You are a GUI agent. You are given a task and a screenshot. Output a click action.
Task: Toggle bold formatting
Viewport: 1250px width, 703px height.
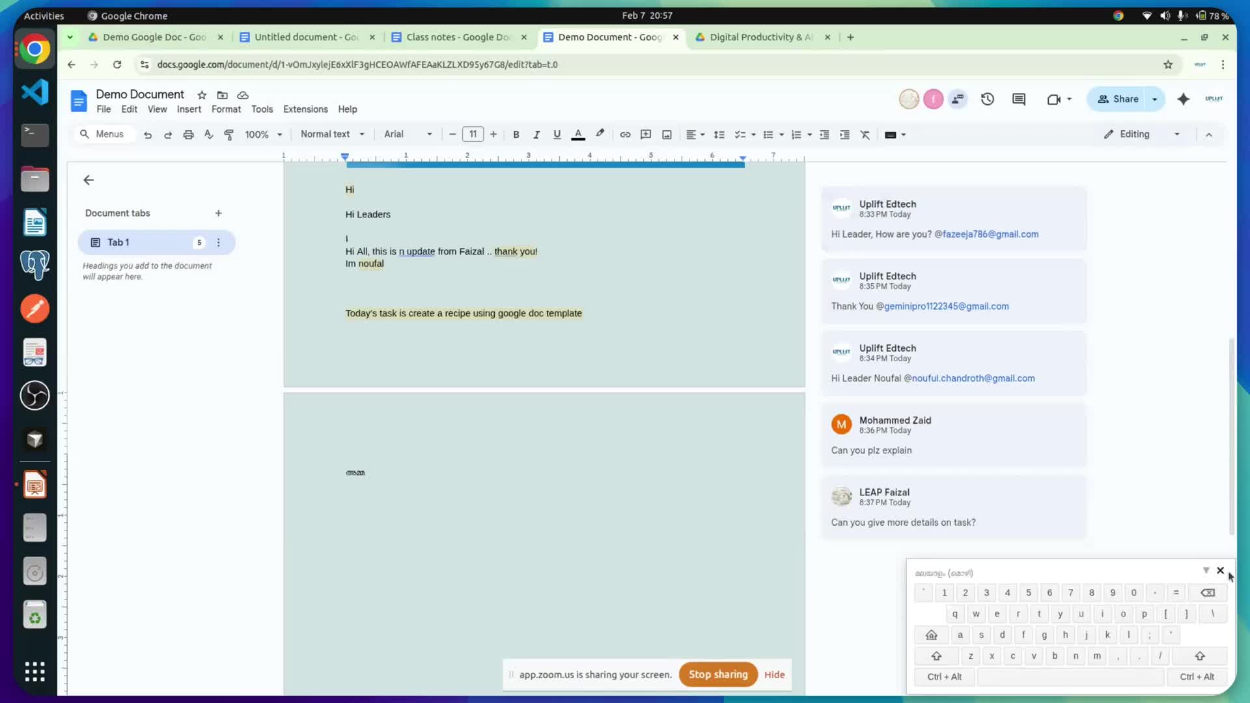click(516, 135)
